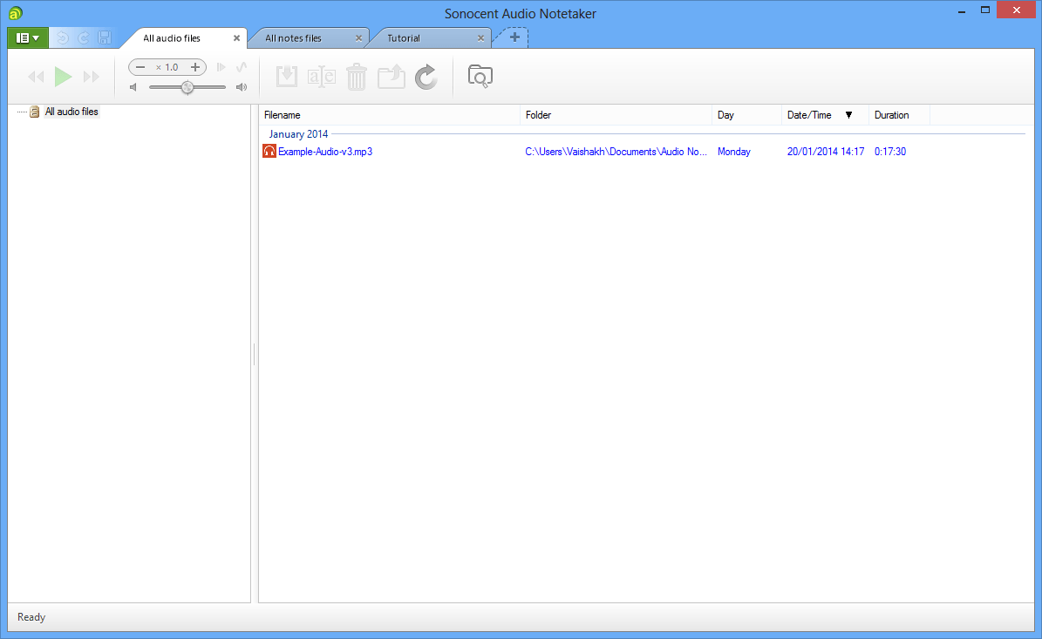
Task: Click the loud speaker volume icon
Action: tap(242, 87)
